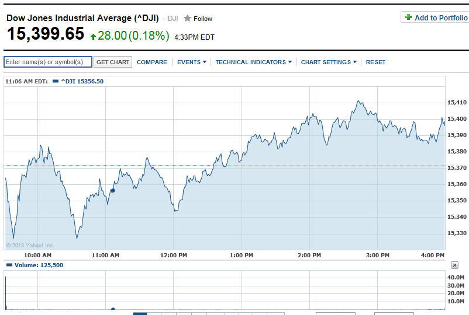
Task: Click the blue data point marker on the chart line
Action: pos(113,190)
